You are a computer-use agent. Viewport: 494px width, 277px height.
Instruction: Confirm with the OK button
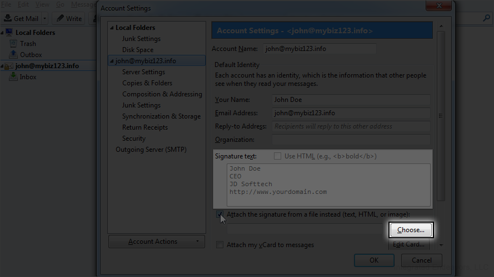click(x=374, y=260)
